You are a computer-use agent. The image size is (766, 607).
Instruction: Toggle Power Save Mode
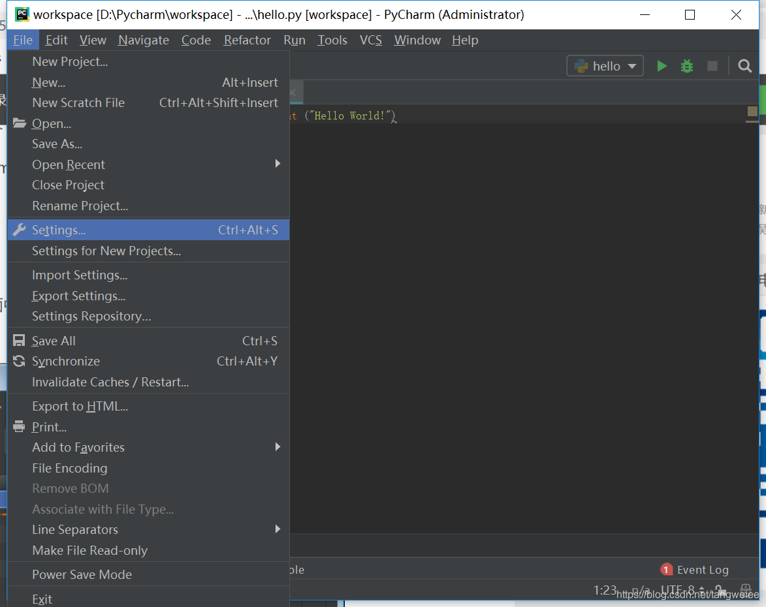(148, 575)
